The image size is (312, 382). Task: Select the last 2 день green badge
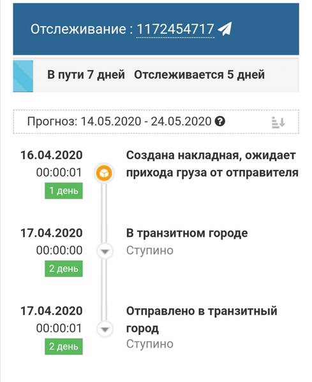[x=64, y=346]
